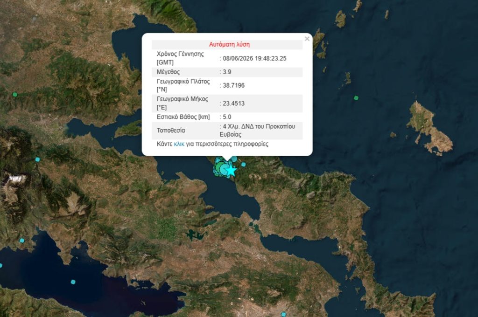The width and height of the screenshot is (478, 317).
Task: Close the earthquake info popup
Action: 307,39
